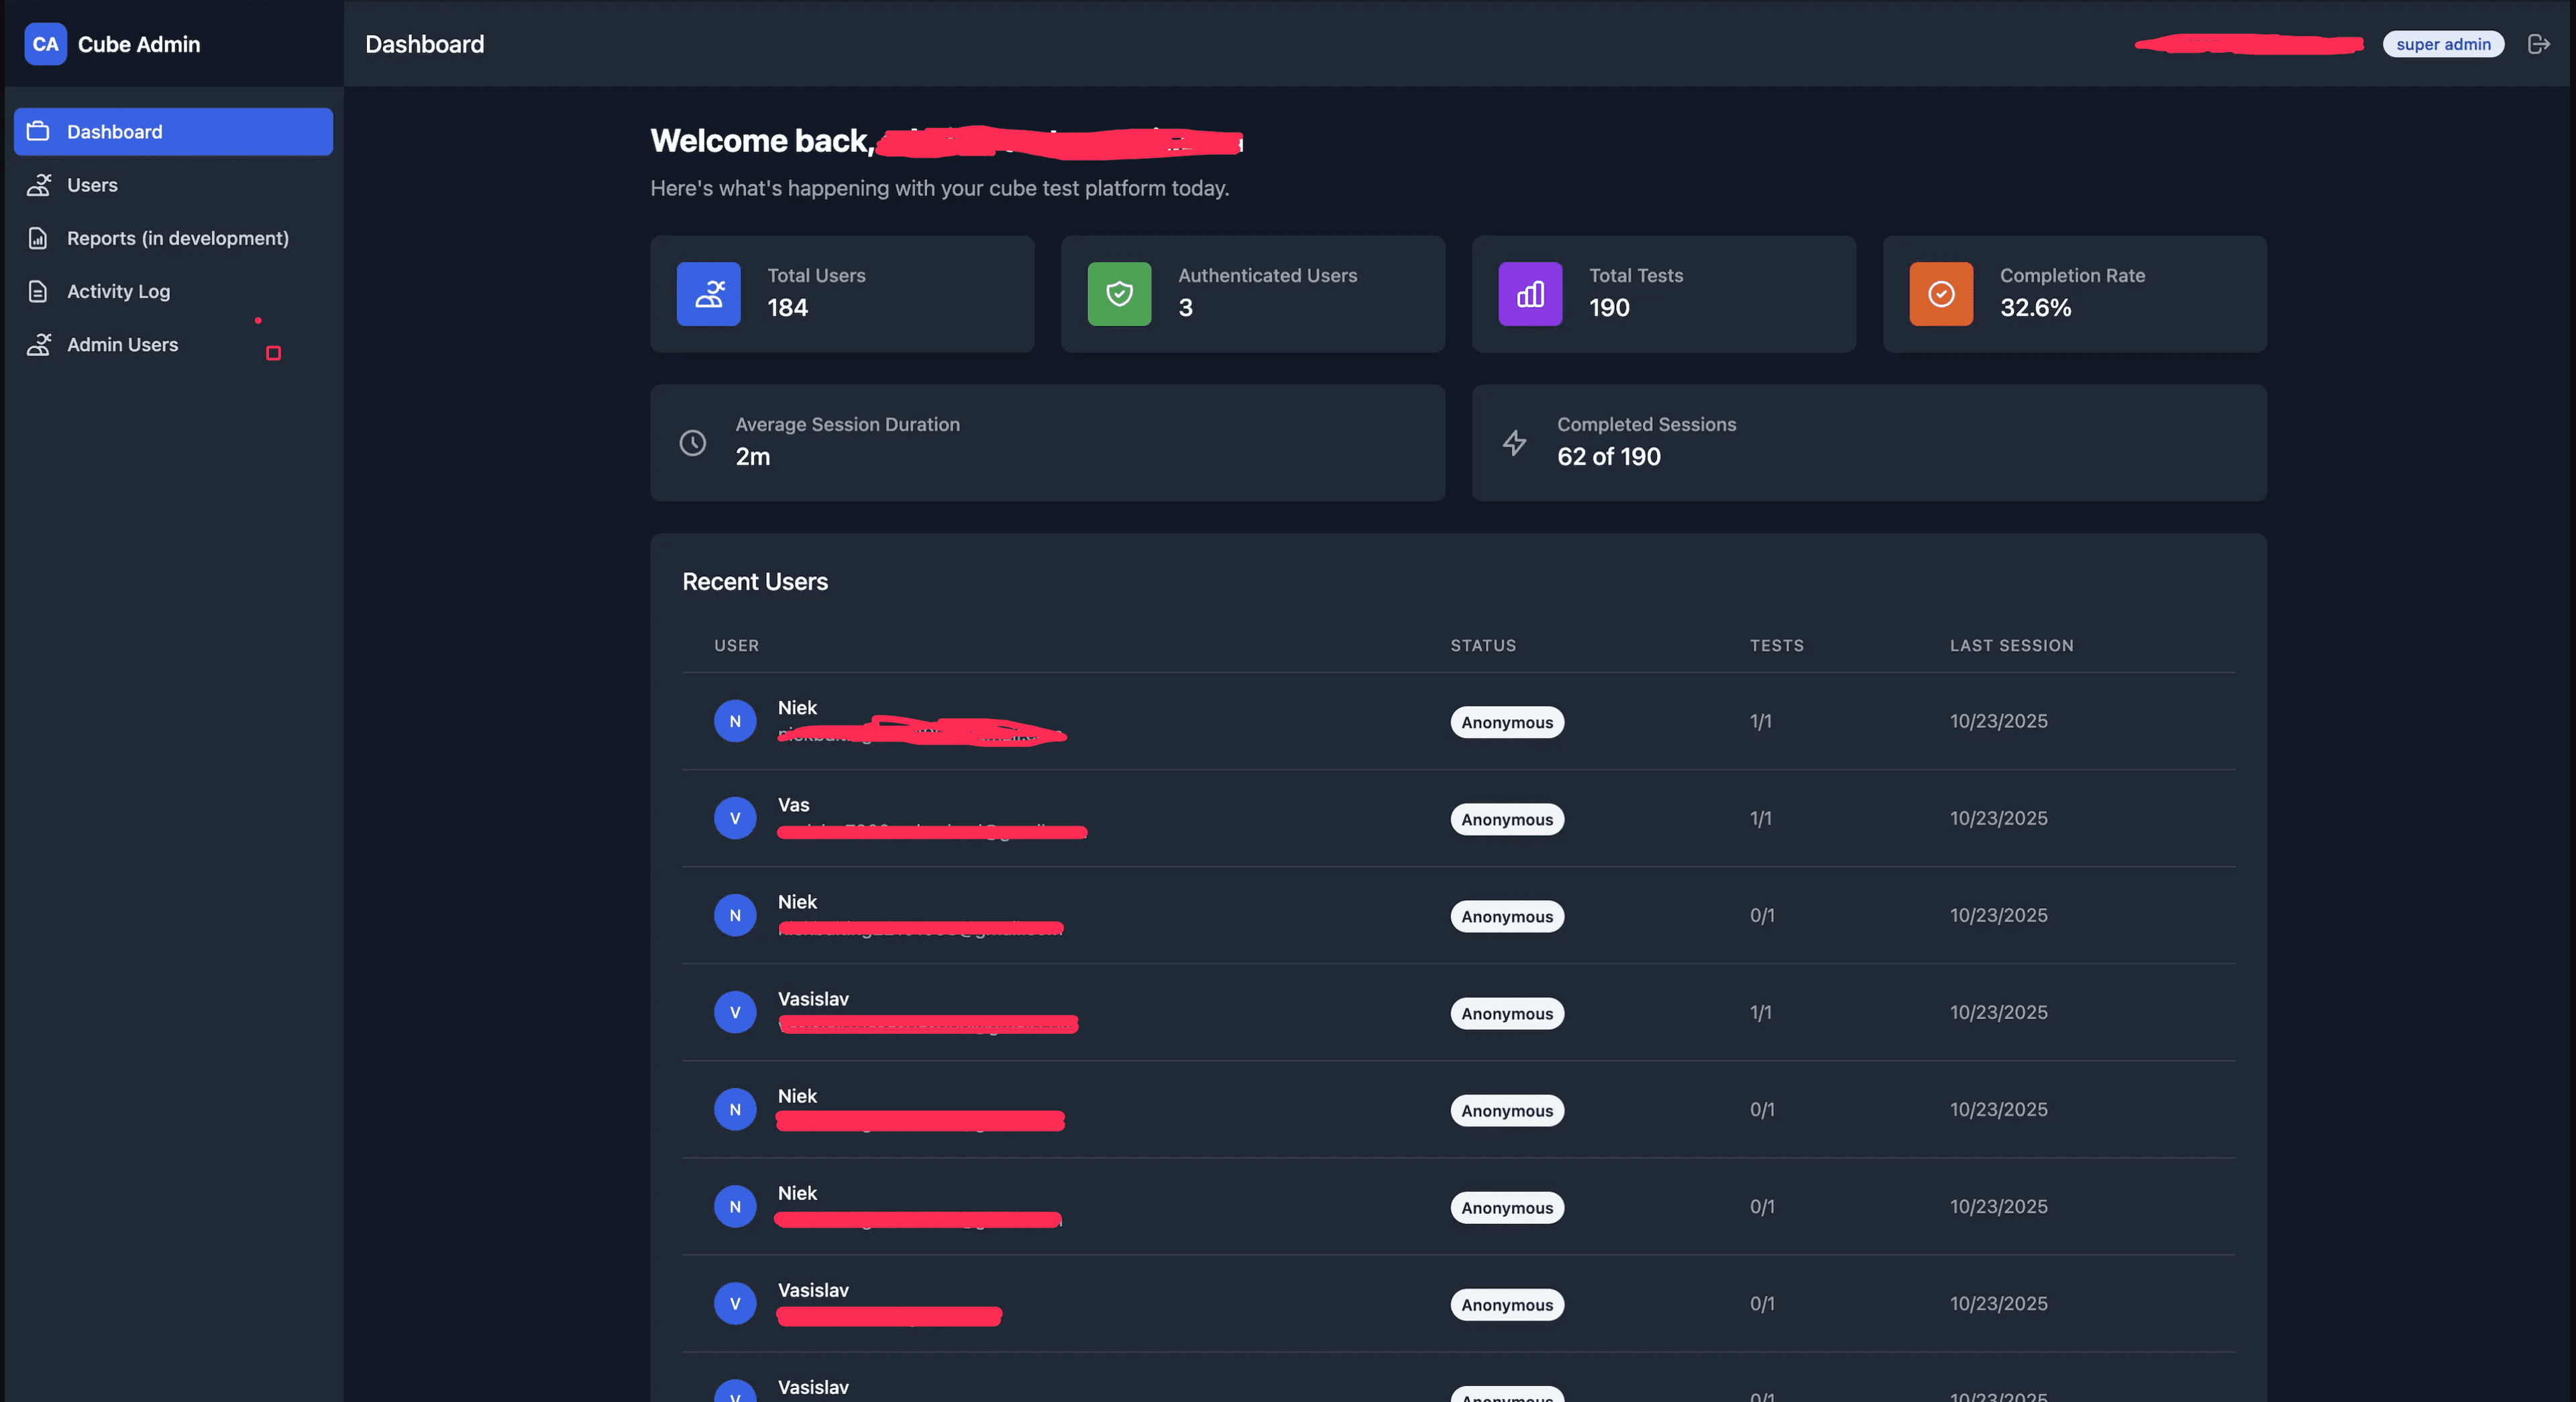
Task: Click the super admin badge
Action: 2442,44
